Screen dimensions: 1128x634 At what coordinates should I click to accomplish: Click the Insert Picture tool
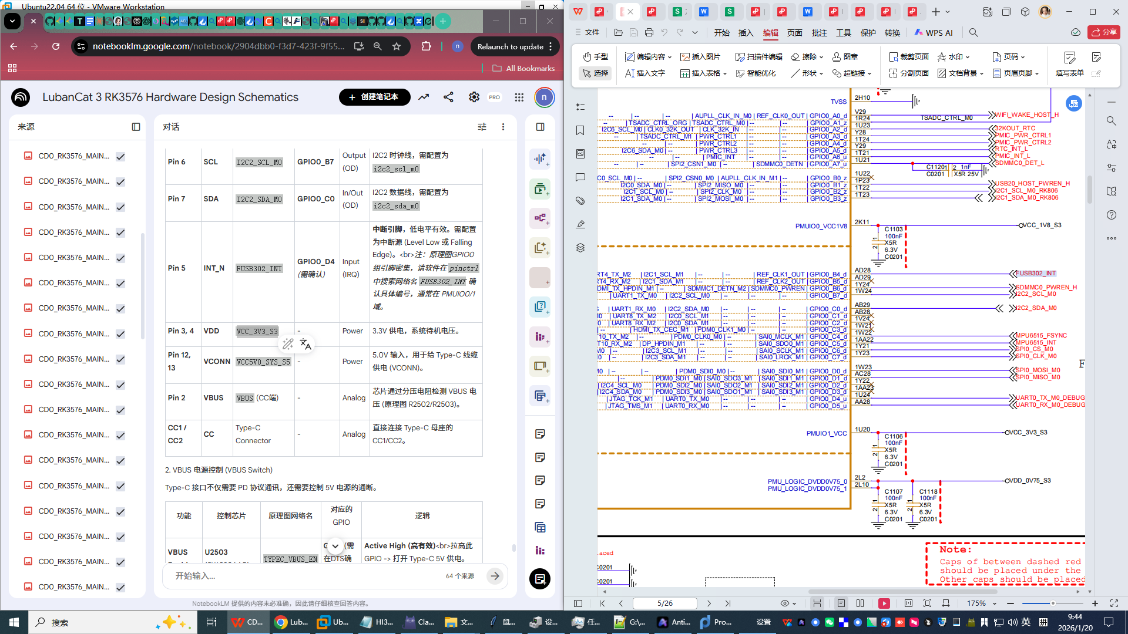(700, 57)
